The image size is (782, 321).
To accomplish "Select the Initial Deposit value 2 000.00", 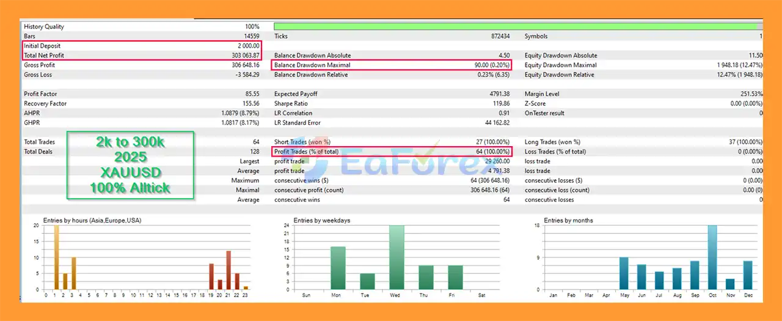I will 247,46.
